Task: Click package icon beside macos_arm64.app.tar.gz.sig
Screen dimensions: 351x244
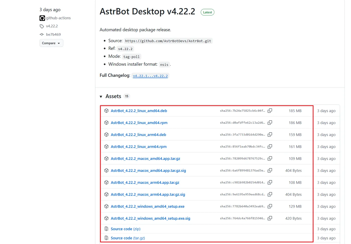Action: point(106,194)
